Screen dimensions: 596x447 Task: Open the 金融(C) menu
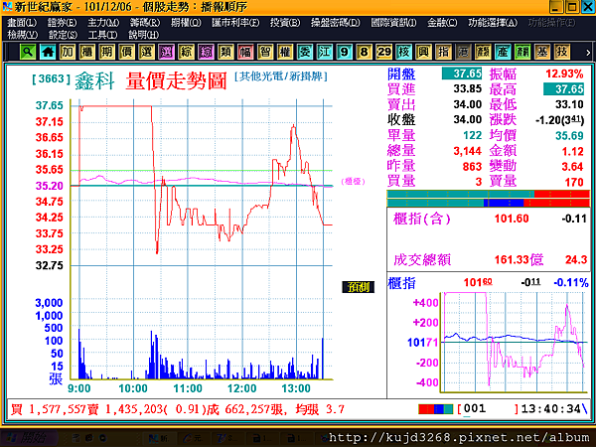tap(442, 23)
